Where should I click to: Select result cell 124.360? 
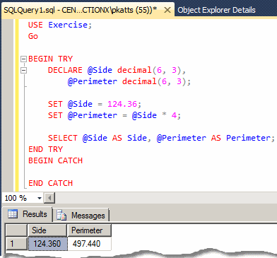(47, 244)
